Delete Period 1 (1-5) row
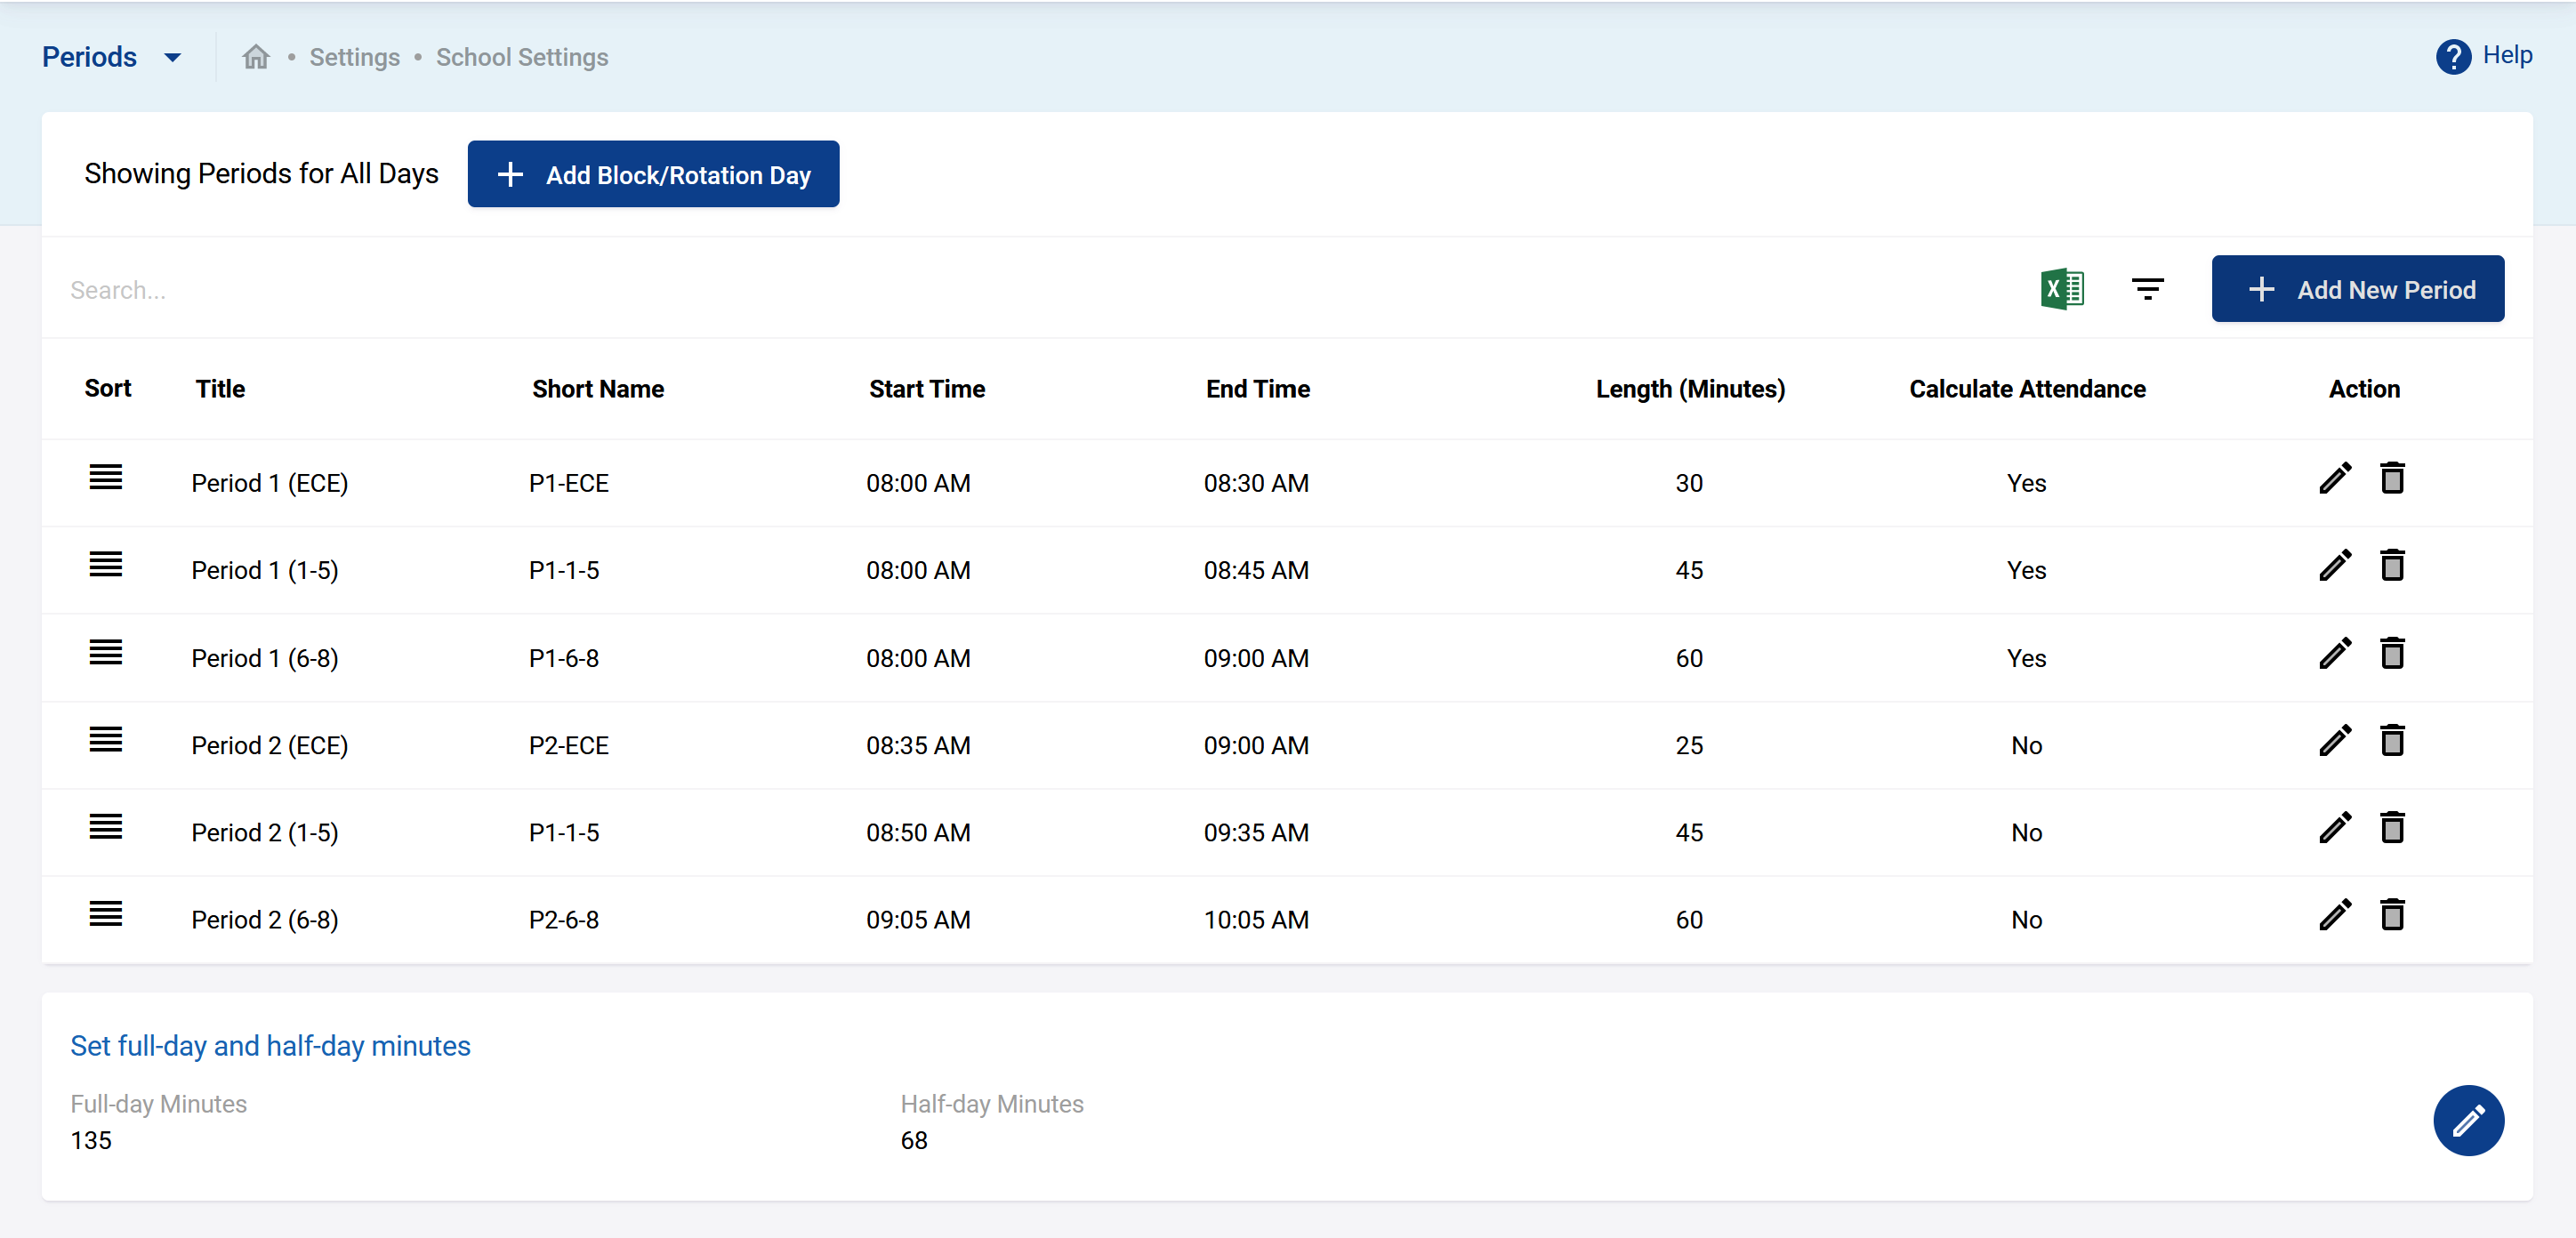Screen dimensions: 2576x1238 [x=2391, y=566]
